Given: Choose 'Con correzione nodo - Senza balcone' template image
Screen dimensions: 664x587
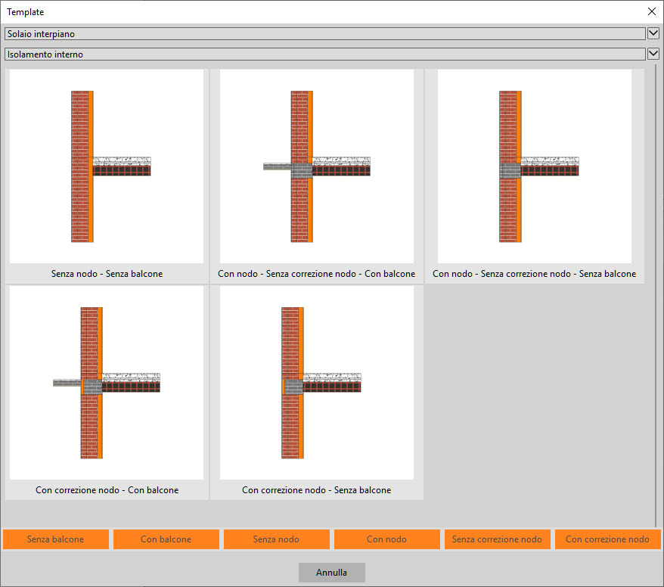Looking at the screenshot, I should [317, 383].
